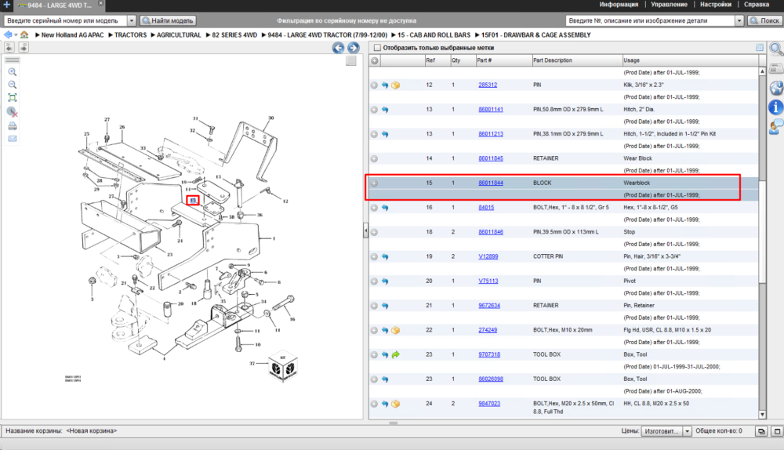The image size is (784, 450).
Task: Open the serial number or model dropdown
Action: 132,20
